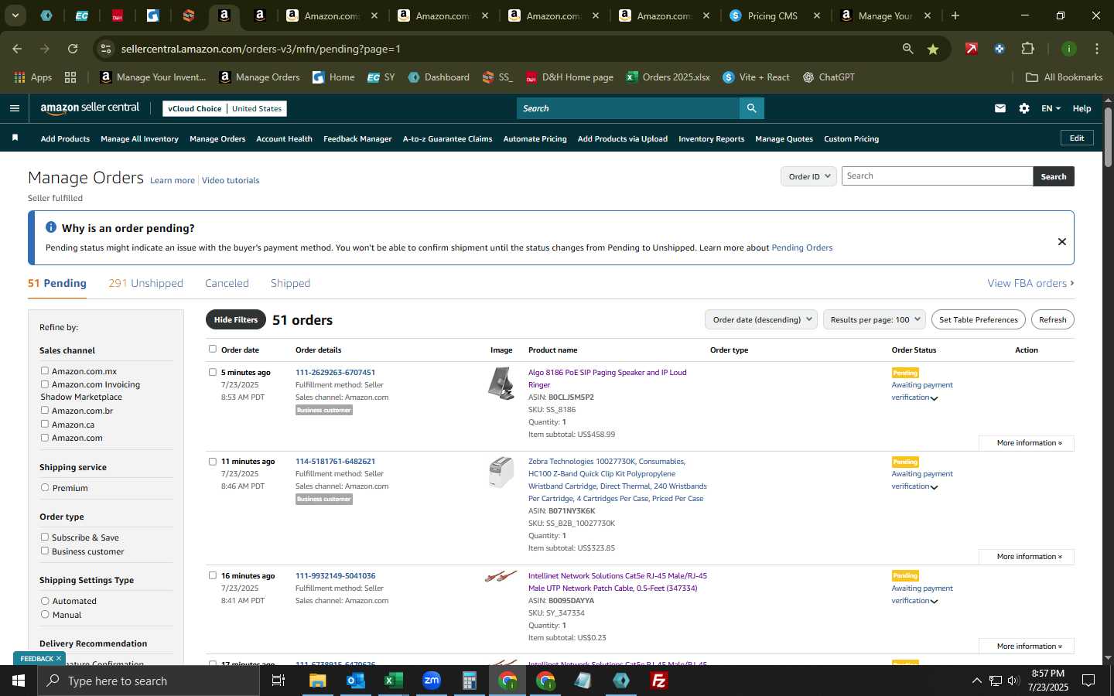The height and width of the screenshot is (696, 1114).
Task: Open View FBA orders link
Action: click(x=1030, y=283)
